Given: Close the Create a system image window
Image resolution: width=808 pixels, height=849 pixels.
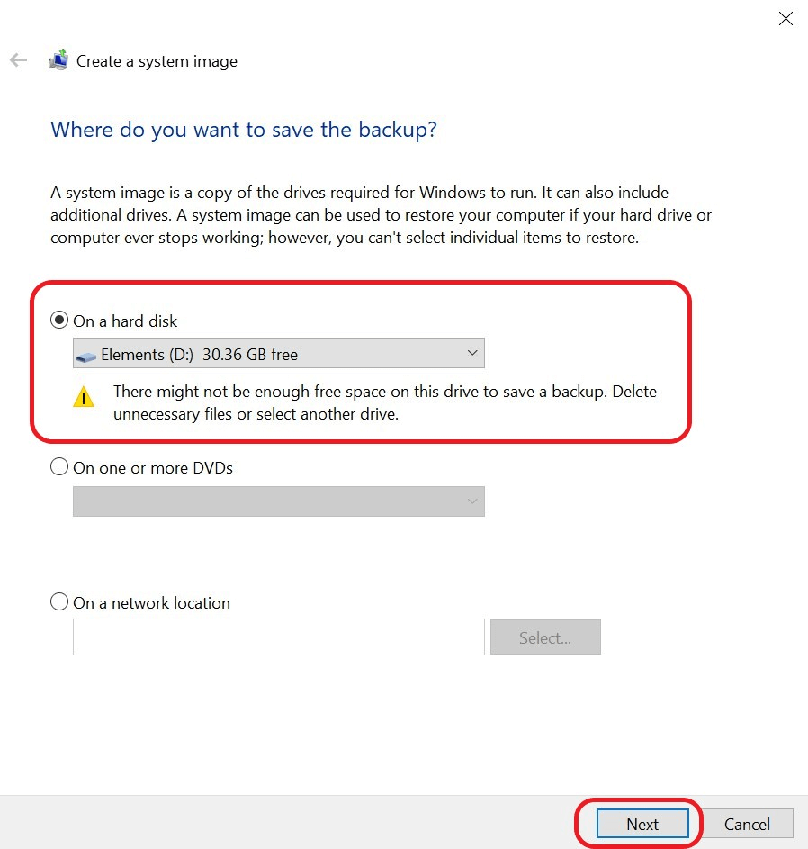Looking at the screenshot, I should [x=786, y=18].
